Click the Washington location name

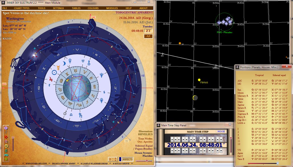coord(15,19)
